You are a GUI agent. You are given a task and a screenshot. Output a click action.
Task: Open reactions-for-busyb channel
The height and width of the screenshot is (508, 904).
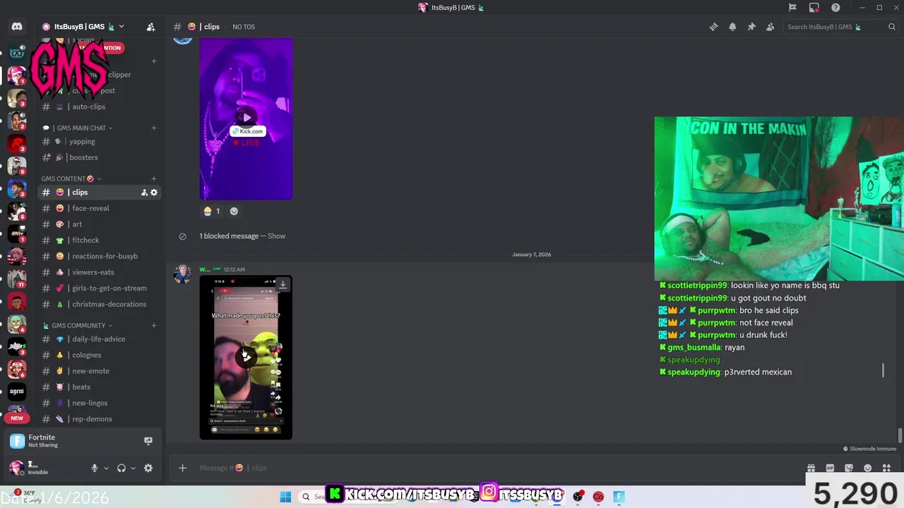100,256
